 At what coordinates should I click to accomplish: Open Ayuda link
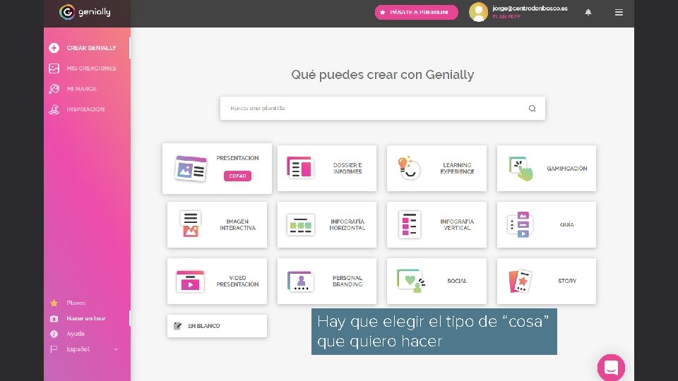(x=76, y=334)
